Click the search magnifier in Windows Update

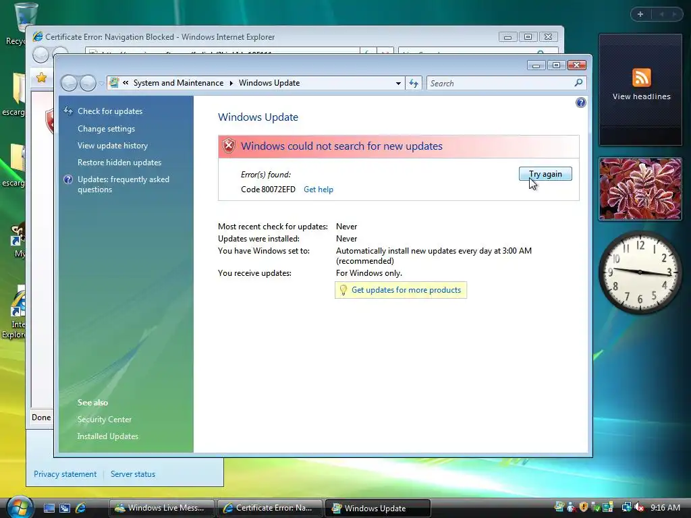point(578,83)
